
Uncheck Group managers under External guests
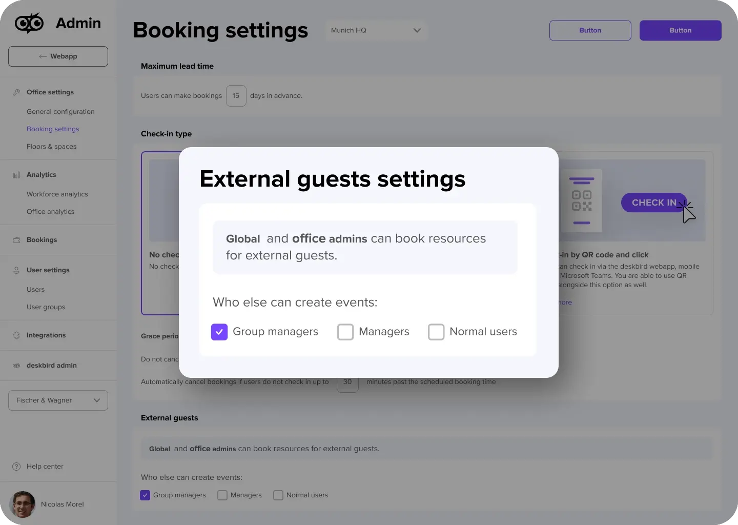[145, 495]
